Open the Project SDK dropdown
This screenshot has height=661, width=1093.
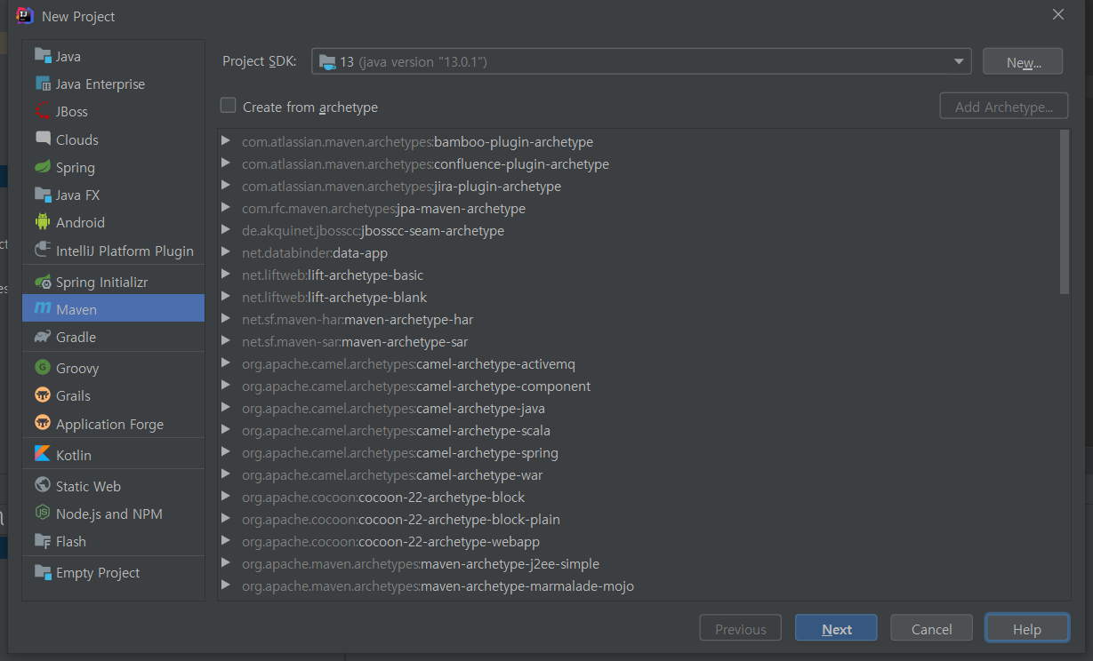click(x=959, y=60)
